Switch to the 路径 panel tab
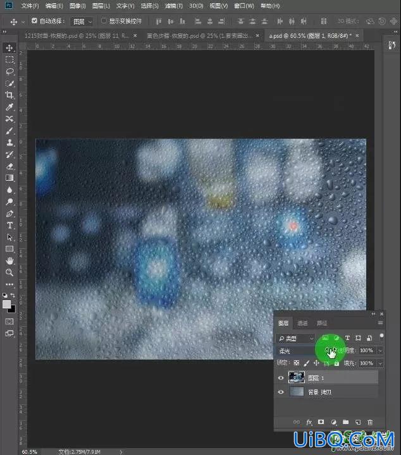401x455 pixels. coord(322,323)
